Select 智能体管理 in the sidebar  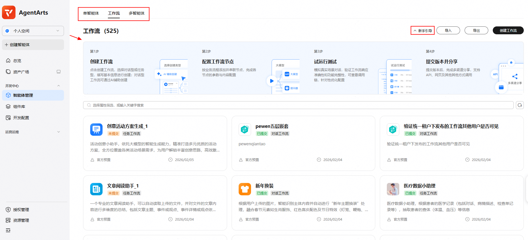coord(33,95)
